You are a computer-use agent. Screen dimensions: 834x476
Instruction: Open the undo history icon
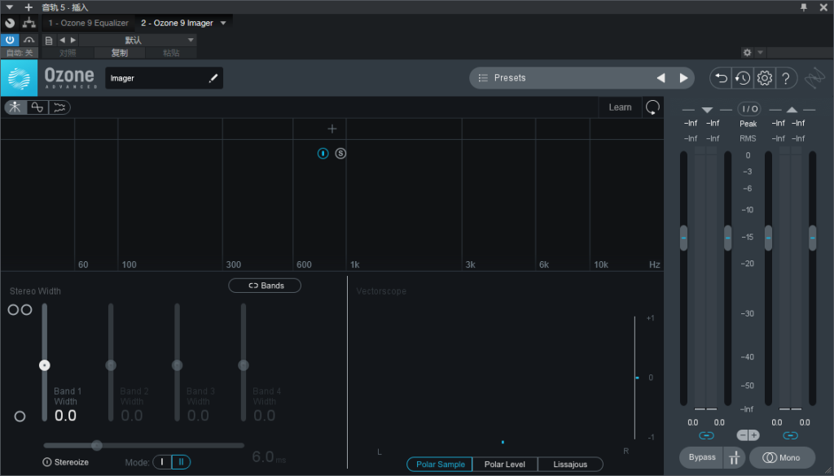743,78
